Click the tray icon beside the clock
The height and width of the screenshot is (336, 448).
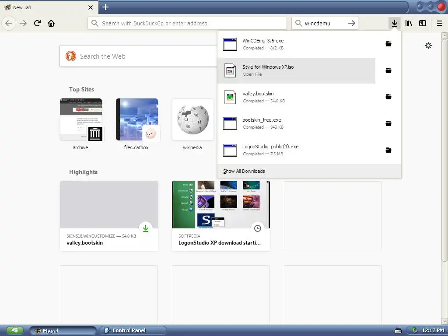(x=415, y=330)
